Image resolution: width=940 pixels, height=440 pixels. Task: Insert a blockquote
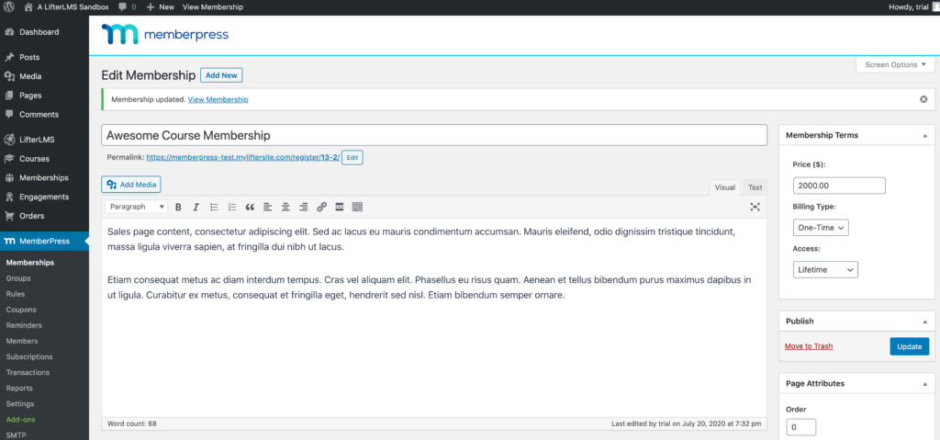[x=250, y=207]
